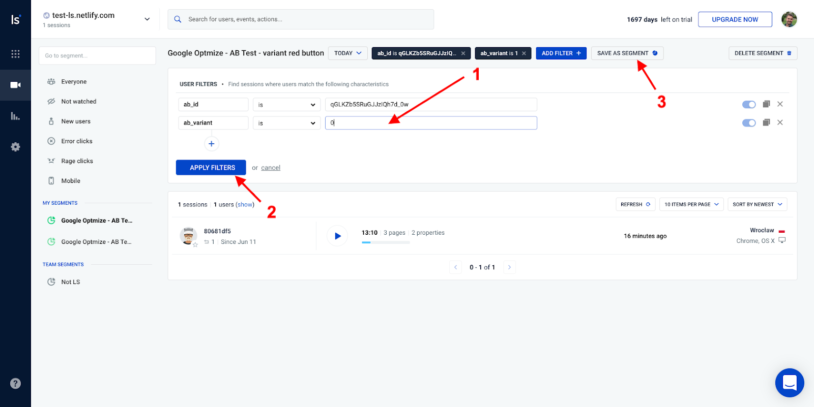Open the Sort by Newest dropdown
Image resolution: width=814 pixels, height=407 pixels.
click(x=757, y=204)
